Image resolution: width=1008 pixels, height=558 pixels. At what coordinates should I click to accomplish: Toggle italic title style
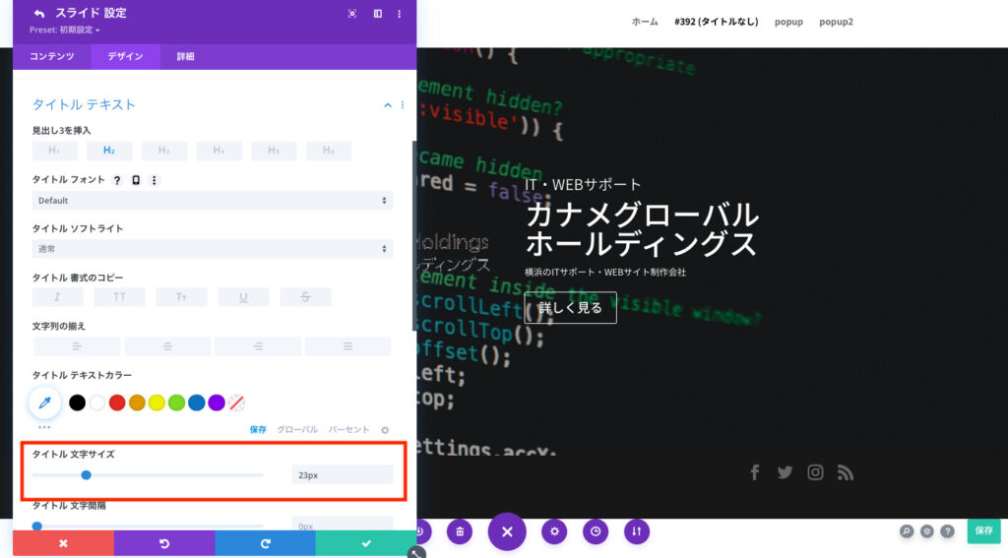pos(57,297)
